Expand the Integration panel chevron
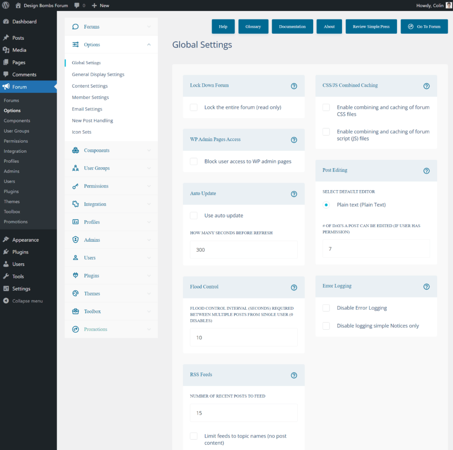This screenshot has height=450, width=453. coord(149,204)
